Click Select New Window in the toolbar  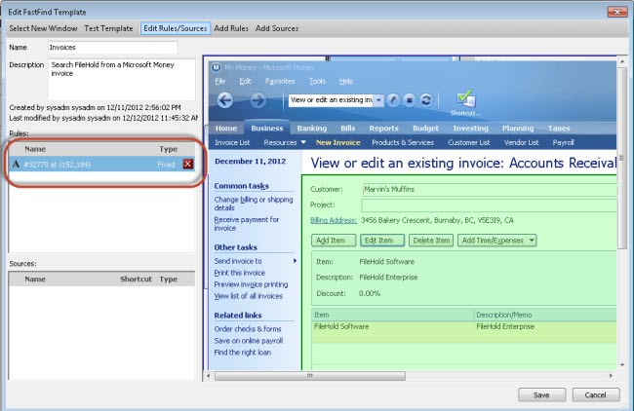point(43,28)
